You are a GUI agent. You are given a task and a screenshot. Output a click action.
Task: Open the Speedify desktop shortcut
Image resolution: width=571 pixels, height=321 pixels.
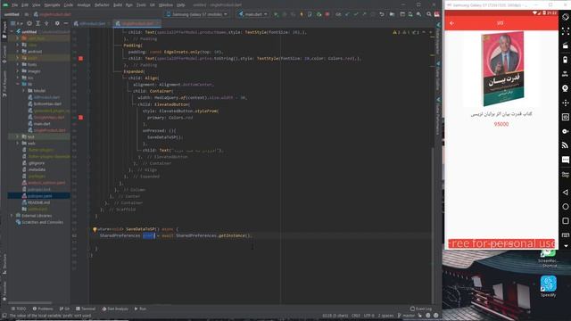click(548, 286)
